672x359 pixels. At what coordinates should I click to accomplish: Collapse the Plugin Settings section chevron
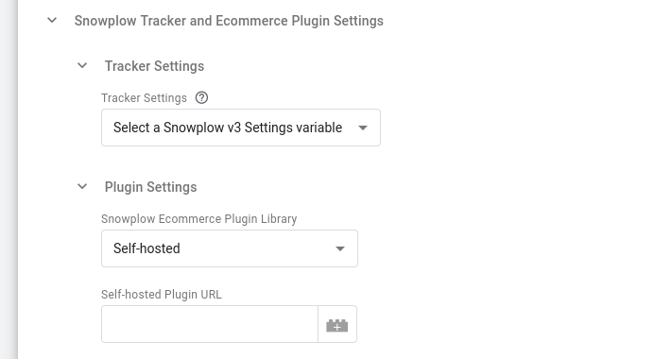tap(82, 186)
